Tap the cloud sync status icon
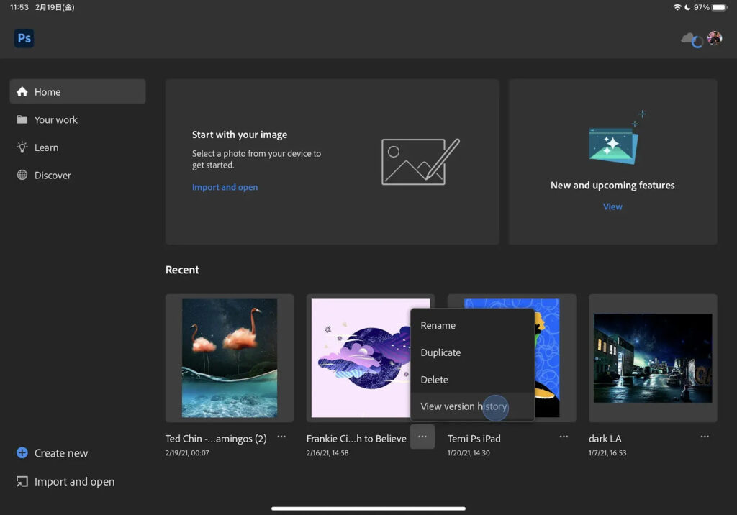This screenshot has width=737, height=515. (x=687, y=37)
